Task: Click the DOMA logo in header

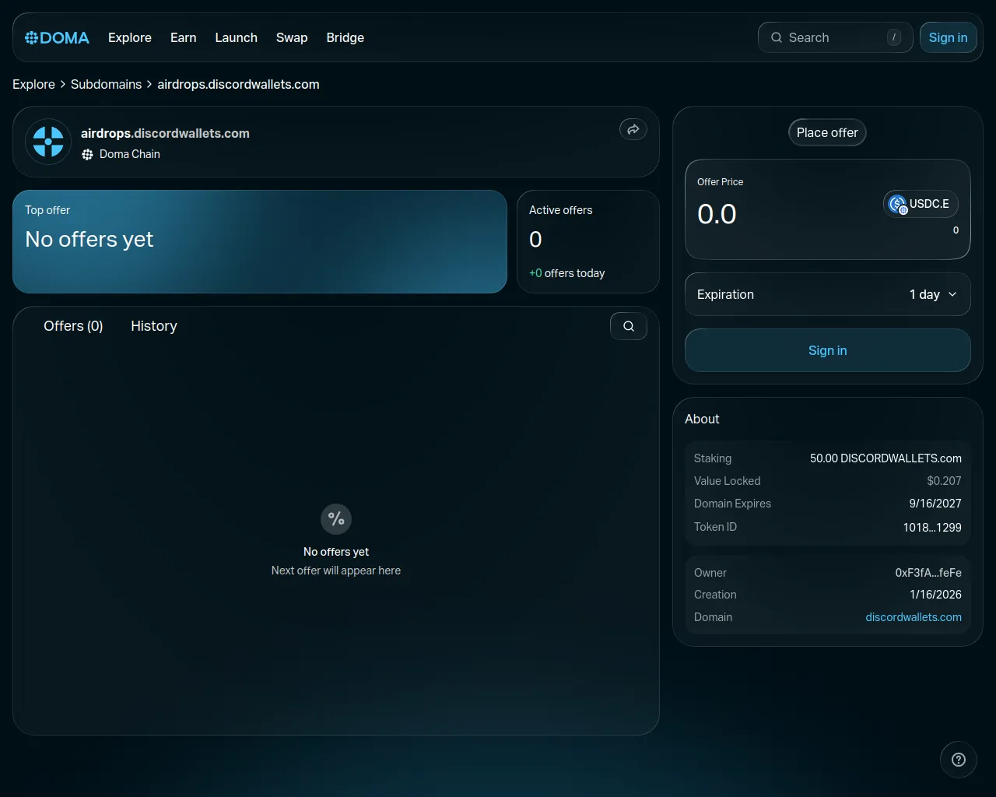Action: click(57, 37)
